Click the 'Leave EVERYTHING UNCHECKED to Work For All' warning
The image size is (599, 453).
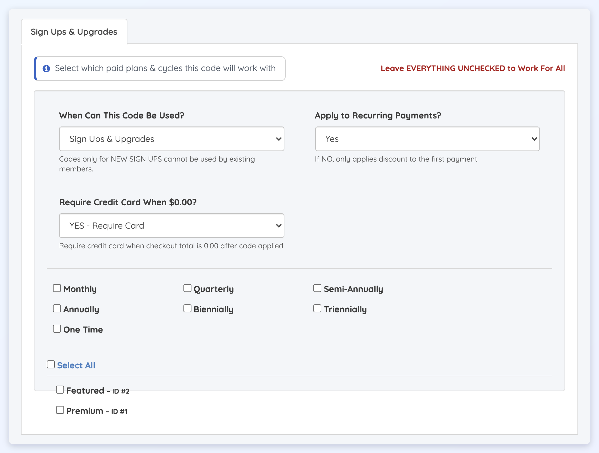[473, 68]
